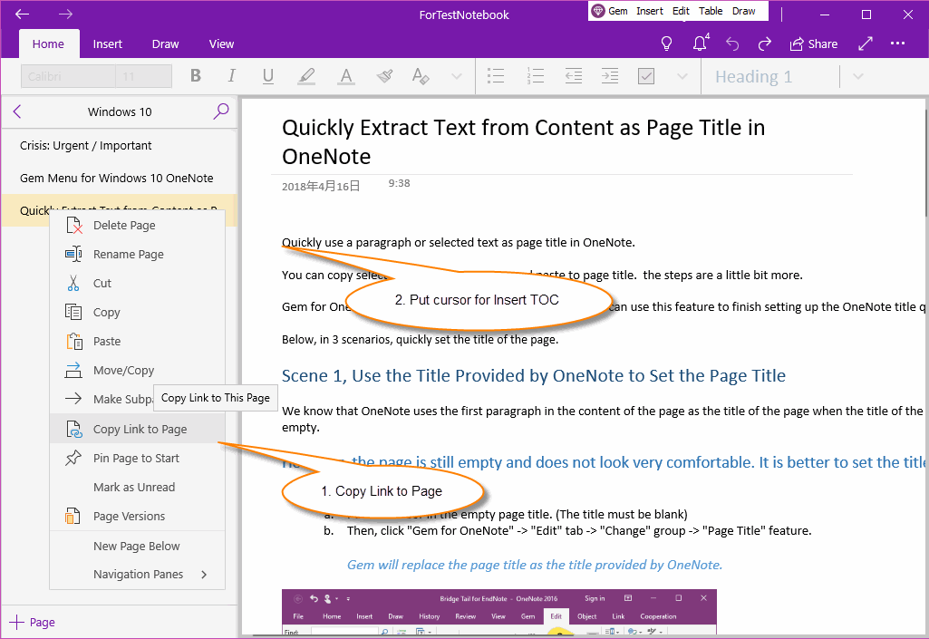Open notifications via the bell icon

(x=698, y=43)
